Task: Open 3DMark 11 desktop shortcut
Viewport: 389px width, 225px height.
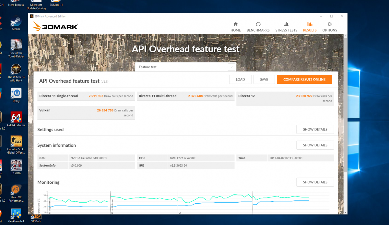Action: click(56, 4)
